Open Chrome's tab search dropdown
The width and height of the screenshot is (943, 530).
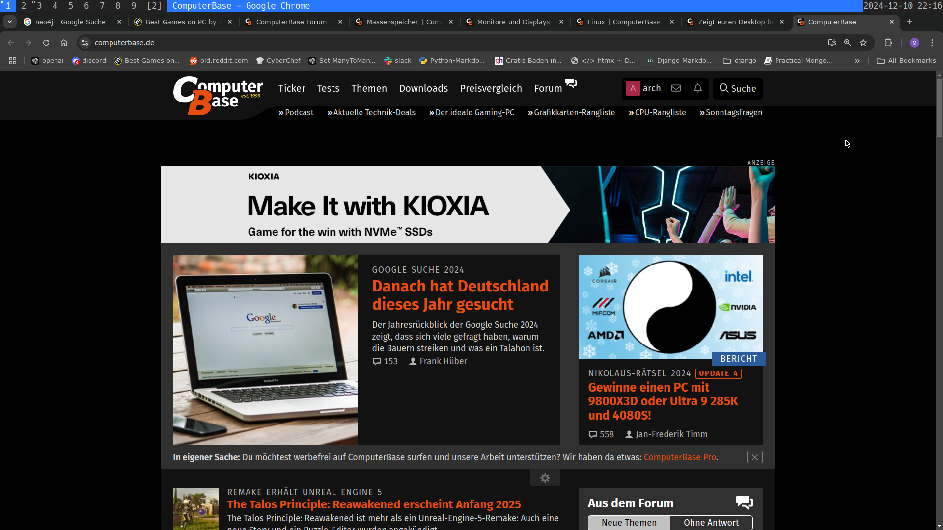click(x=10, y=22)
